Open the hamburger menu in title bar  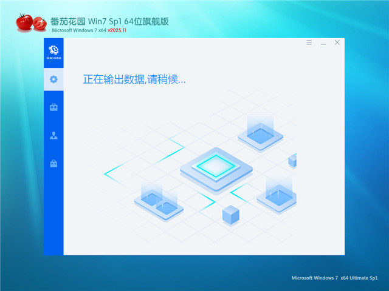(309, 43)
